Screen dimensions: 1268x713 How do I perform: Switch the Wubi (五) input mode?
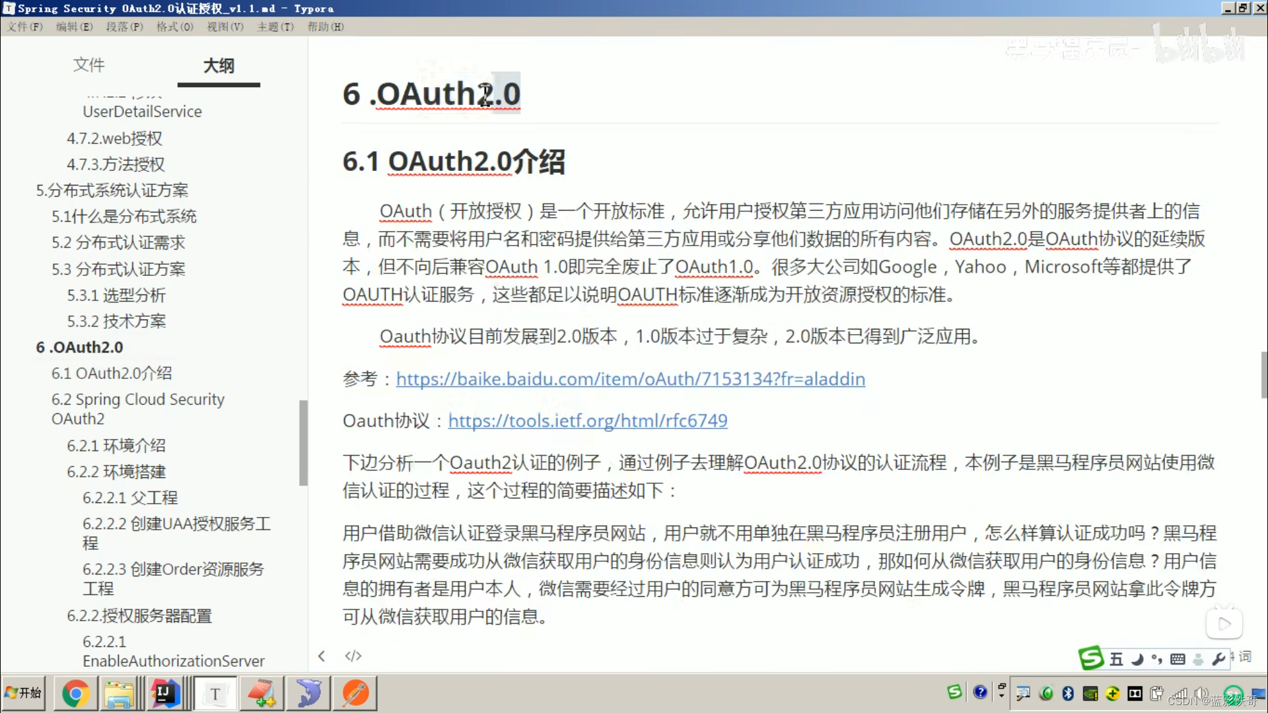pos(1116,659)
